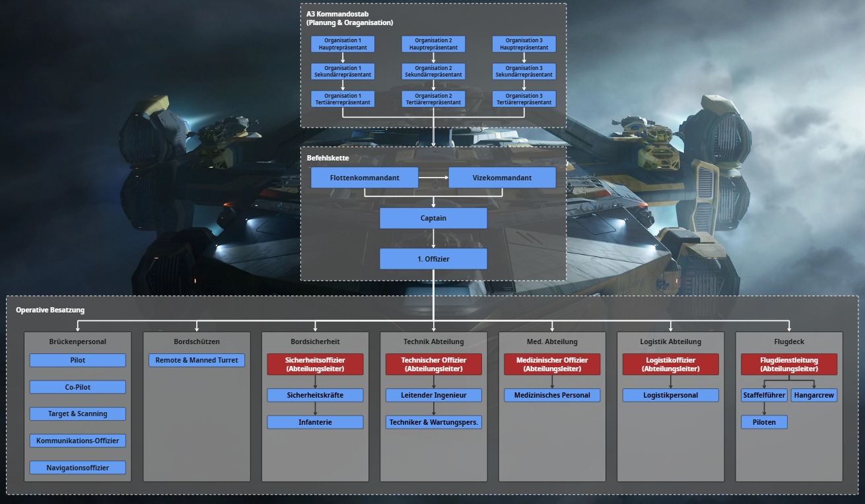This screenshot has height=504, width=865.
Task: Select the Target & Scanning box
Action: [x=77, y=414]
